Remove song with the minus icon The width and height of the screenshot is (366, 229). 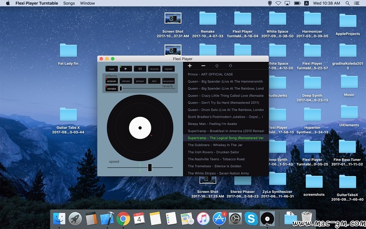(203, 66)
